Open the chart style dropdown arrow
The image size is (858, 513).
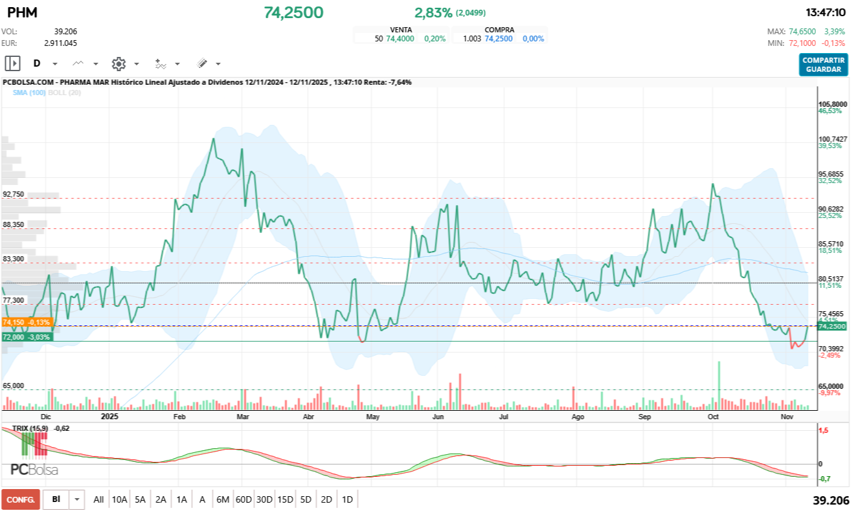(95, 63)
